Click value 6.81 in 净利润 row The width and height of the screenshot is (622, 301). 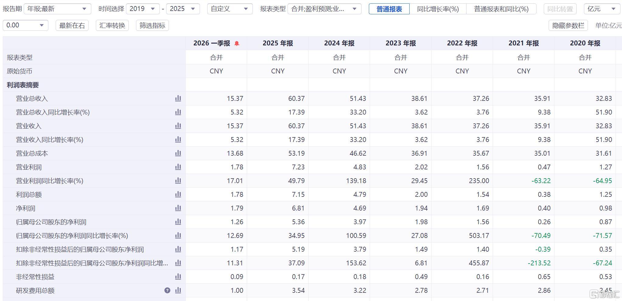click(x=298, y=208)
